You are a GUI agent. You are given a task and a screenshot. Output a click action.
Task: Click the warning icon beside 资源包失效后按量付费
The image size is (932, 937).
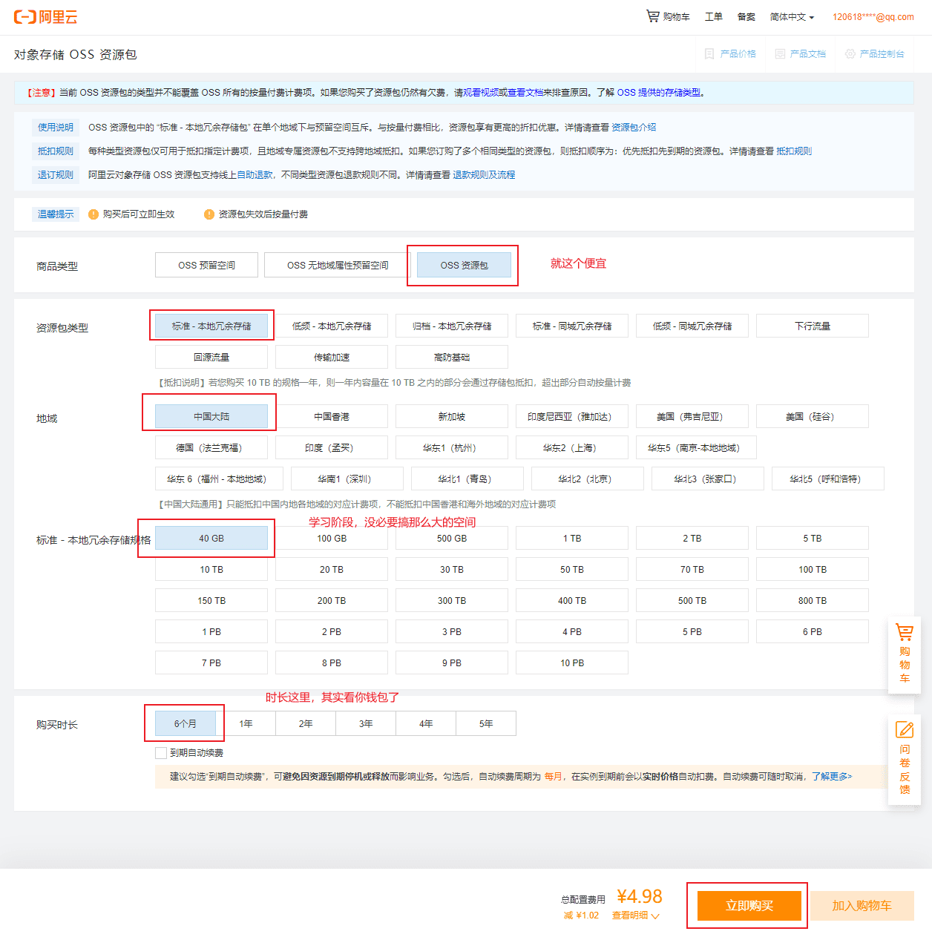[x=209, y=214]
